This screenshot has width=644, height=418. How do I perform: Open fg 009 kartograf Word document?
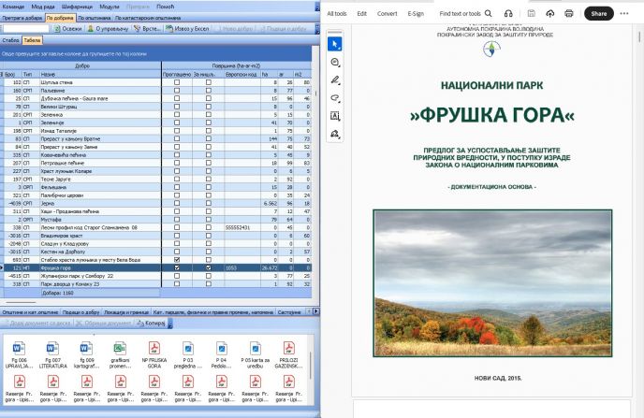[x=87, y=354]
